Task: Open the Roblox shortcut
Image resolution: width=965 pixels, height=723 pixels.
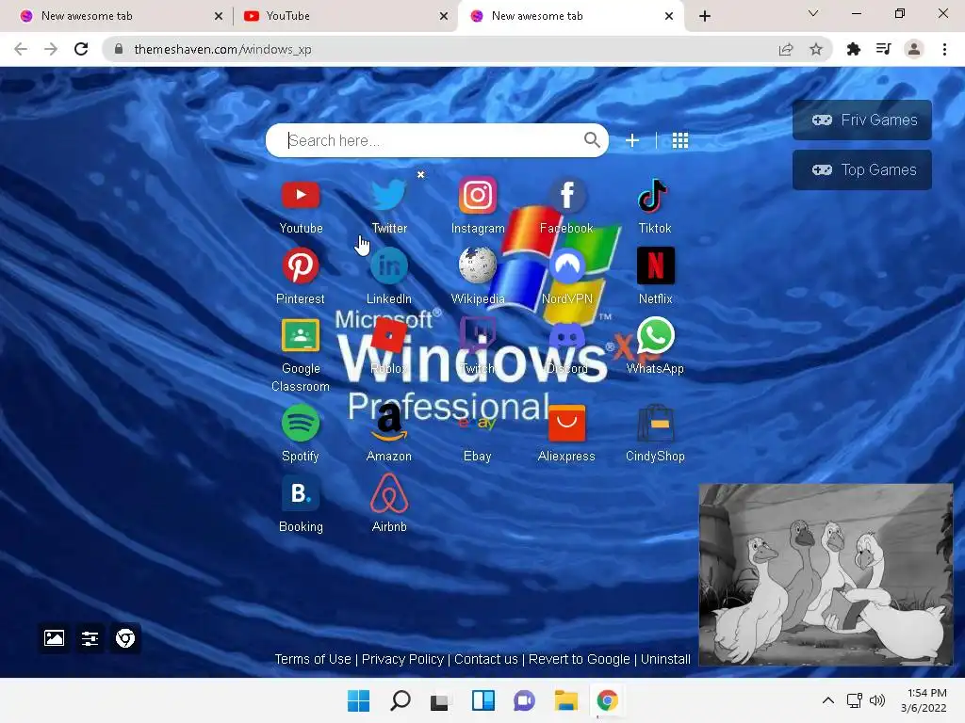Action: click(x=389, y=336)
